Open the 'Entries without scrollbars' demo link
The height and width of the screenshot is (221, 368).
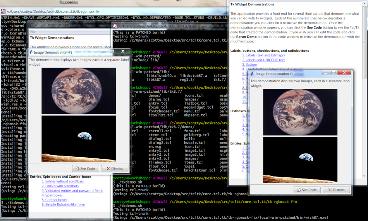click(x=63, y=182)
